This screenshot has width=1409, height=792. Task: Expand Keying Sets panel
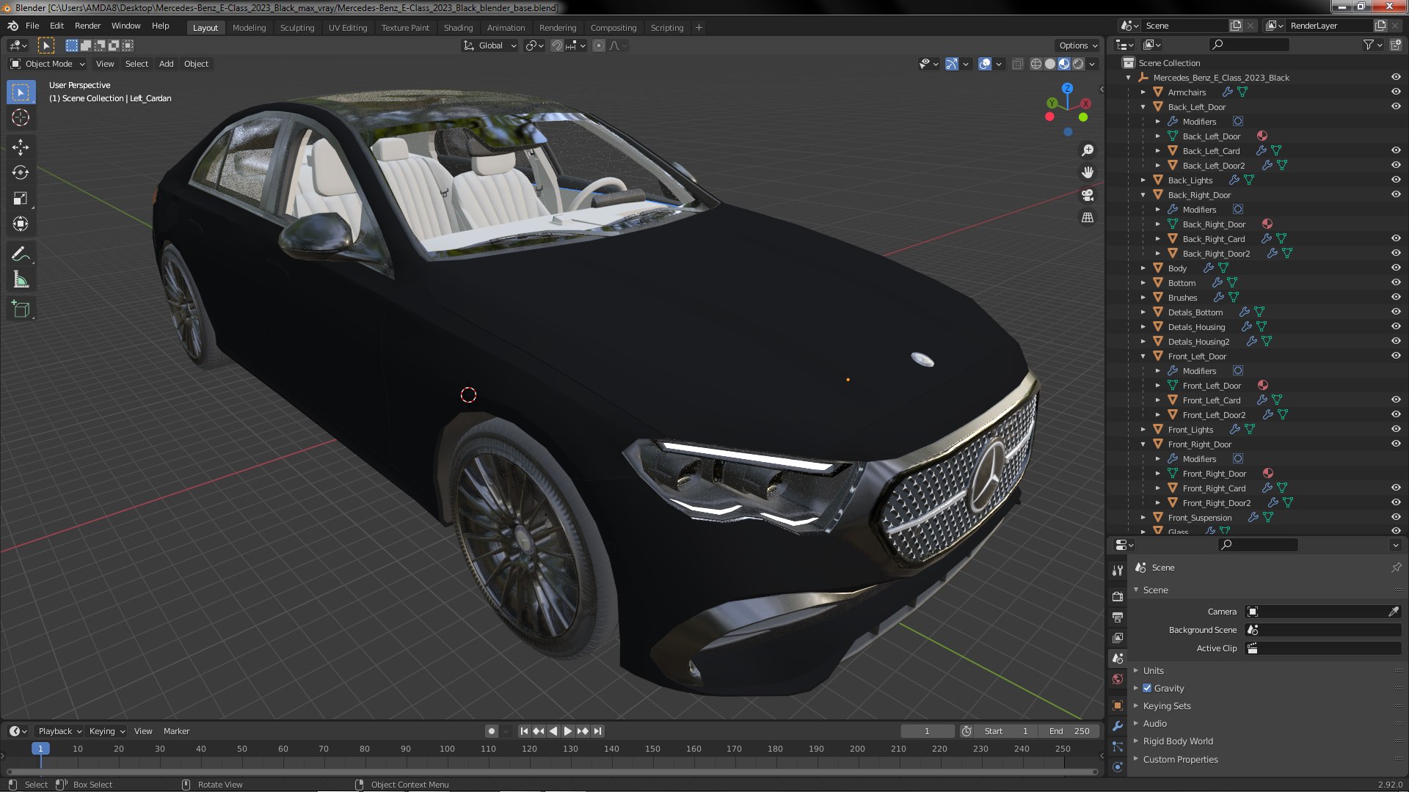click(x=1166, y=705)
